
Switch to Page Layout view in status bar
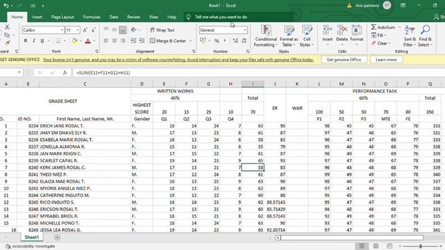[x=375, y=246]
